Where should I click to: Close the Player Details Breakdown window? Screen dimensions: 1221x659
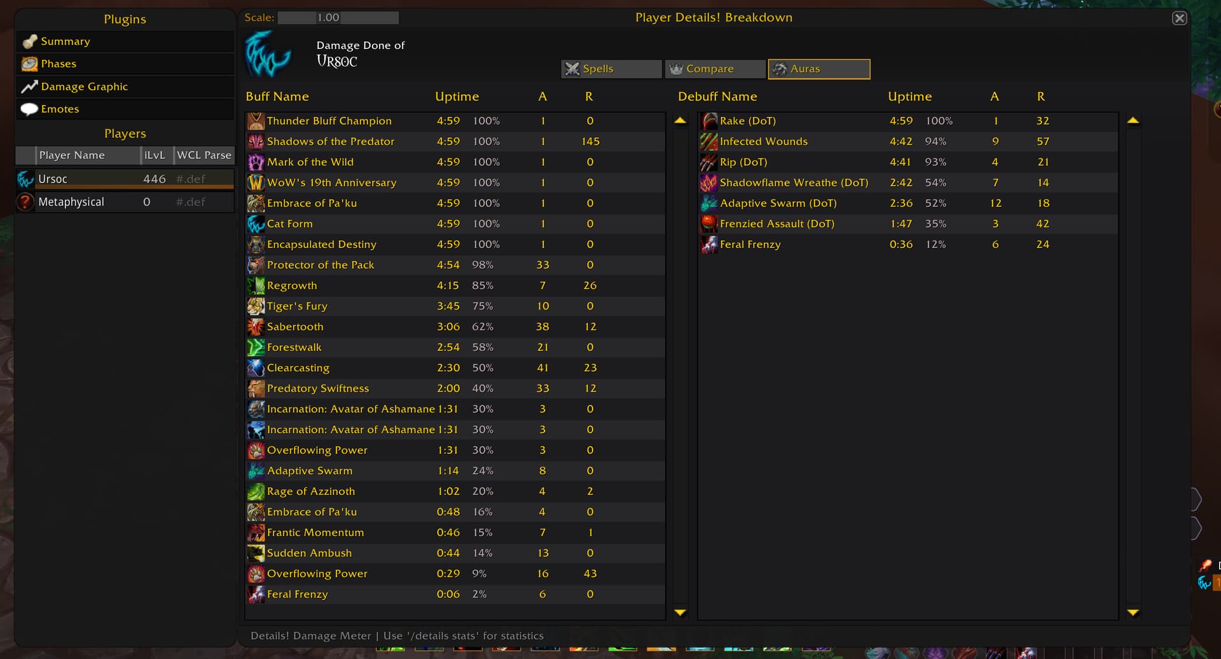1179,18
